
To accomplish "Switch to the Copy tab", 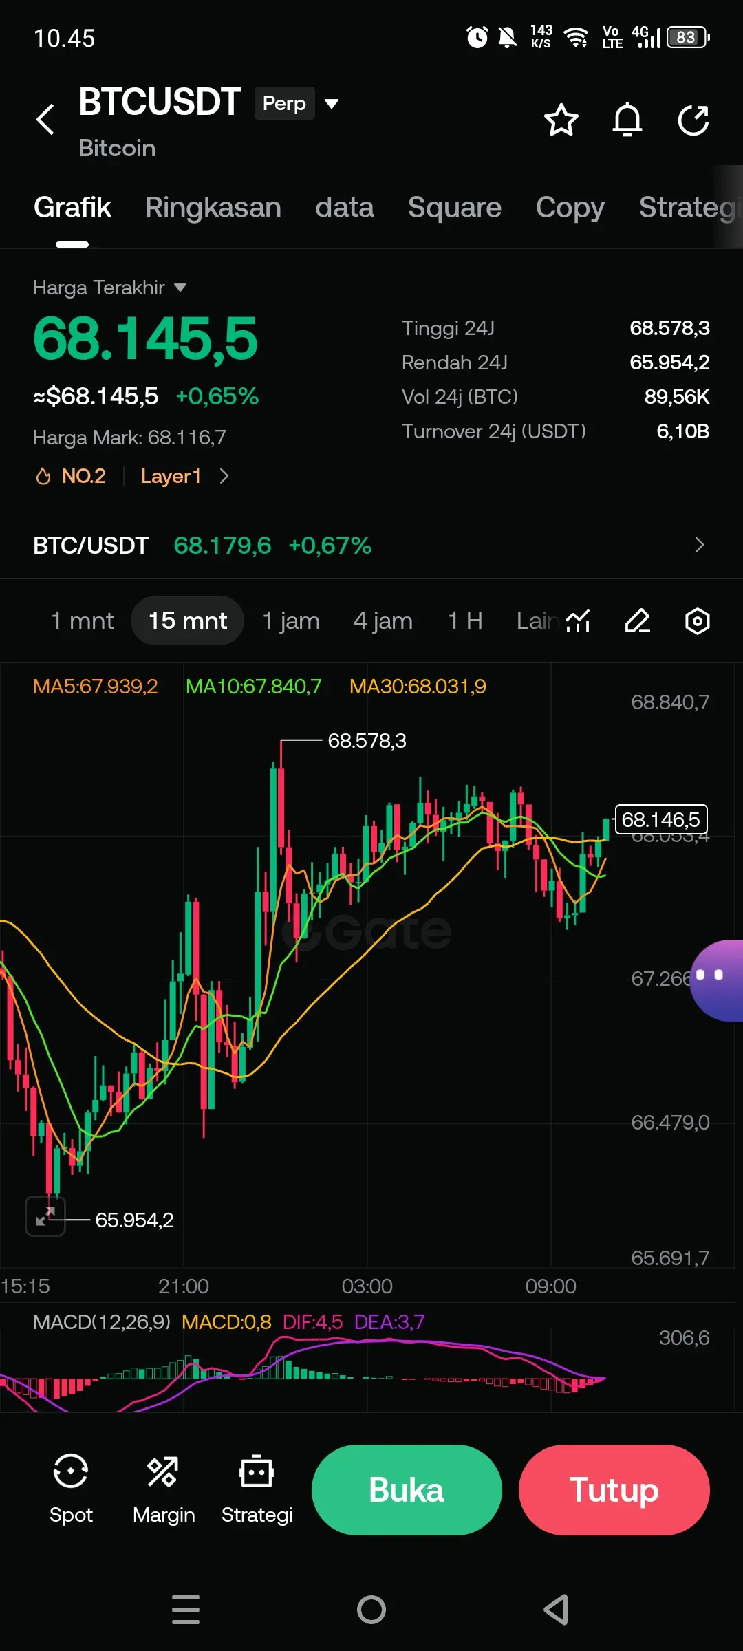I will (x=570, y=207).
